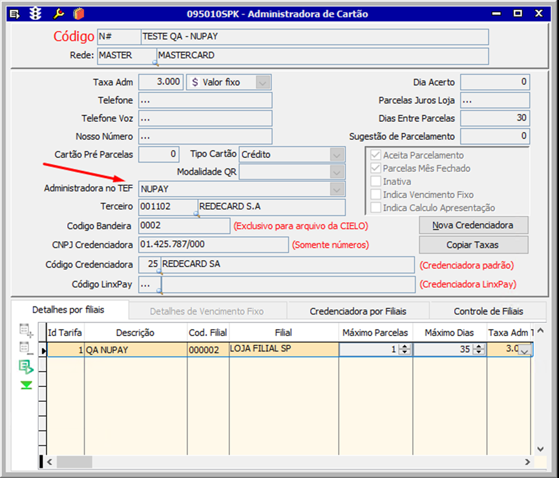Click the horizontal scrollbar thumb

tap(74, 462)
